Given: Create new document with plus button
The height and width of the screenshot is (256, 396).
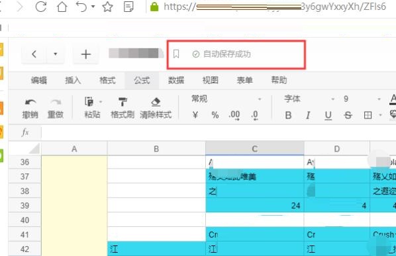Looking at the screenshot, I should pos(86,54).
